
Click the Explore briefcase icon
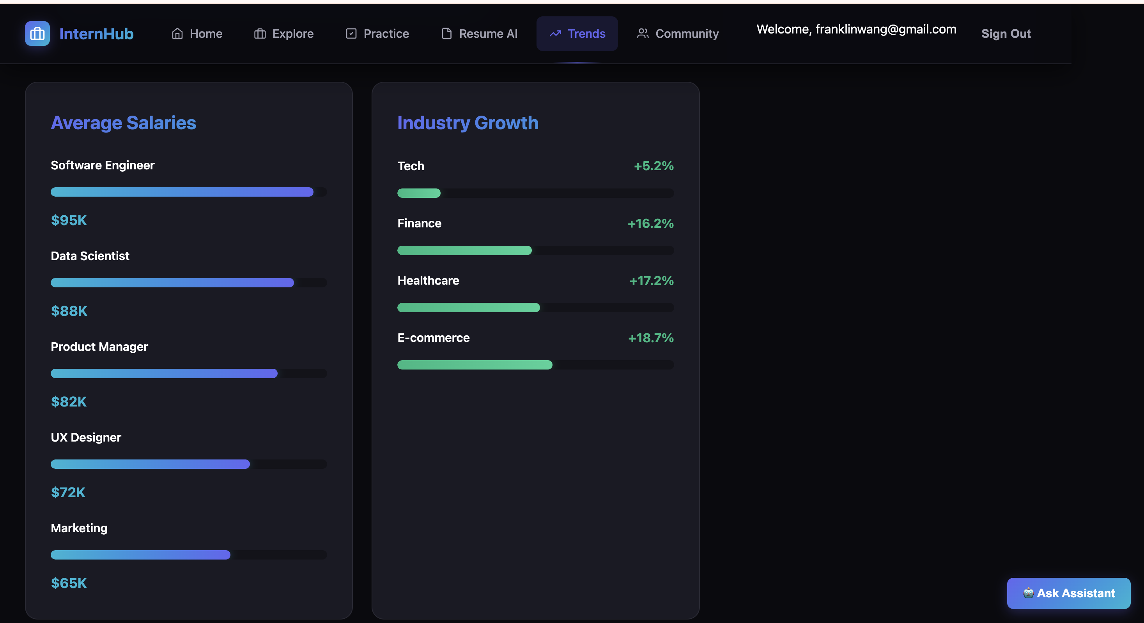[260, 34]
